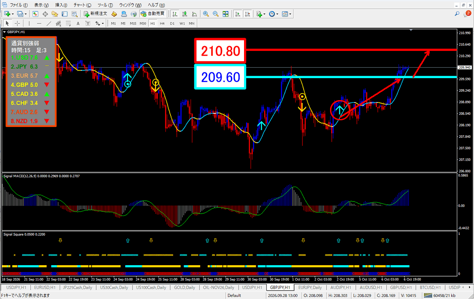This screenshot has width=474, height=299.
Task: Click the Default profile in status bar
Action: click(234, 295)
